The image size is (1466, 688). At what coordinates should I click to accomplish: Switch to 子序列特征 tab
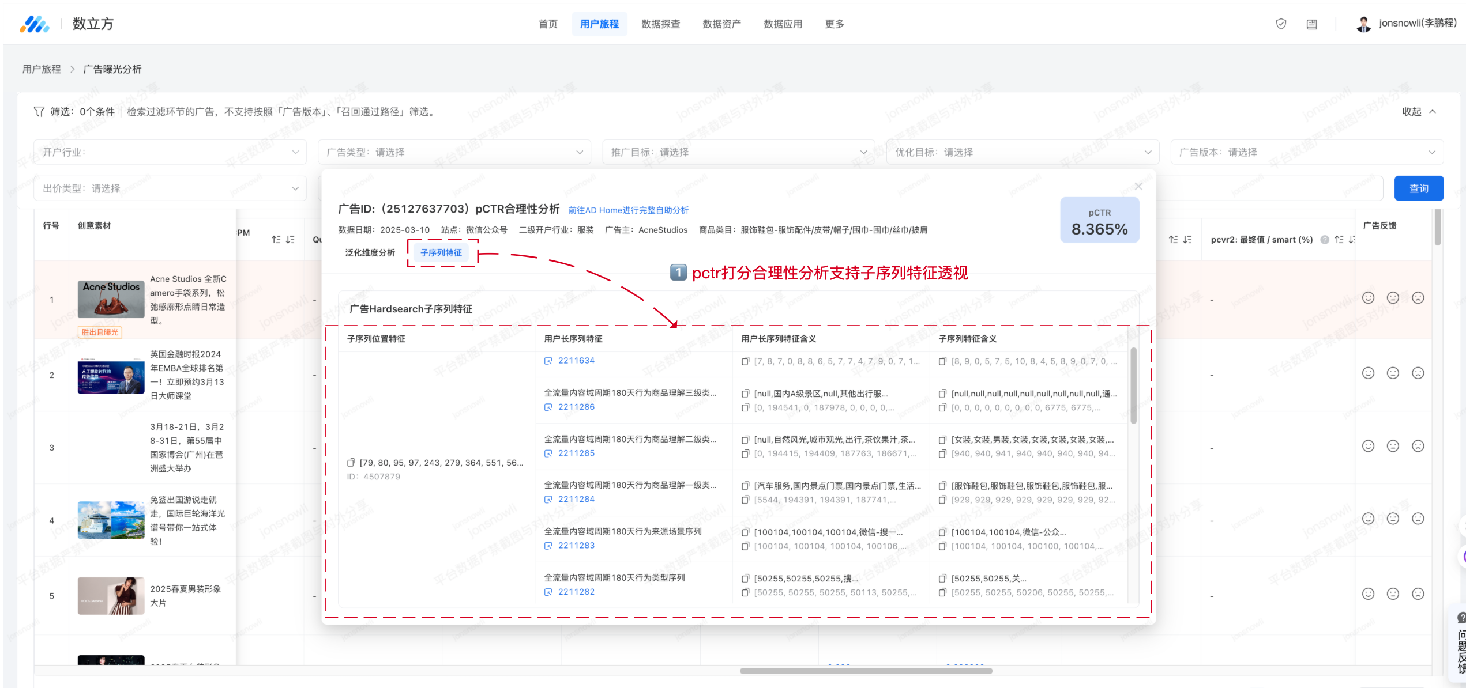(441, 253)
